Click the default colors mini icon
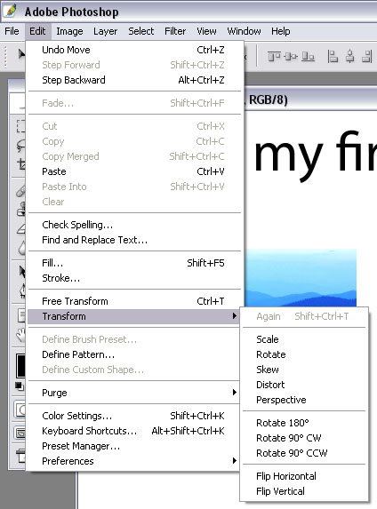The height and width of the screenshot is (509, 377). tap(20, 386)
